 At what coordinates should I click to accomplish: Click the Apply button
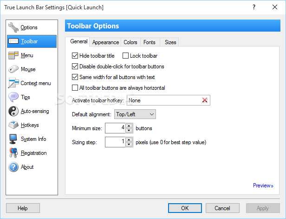click(263, 208)
